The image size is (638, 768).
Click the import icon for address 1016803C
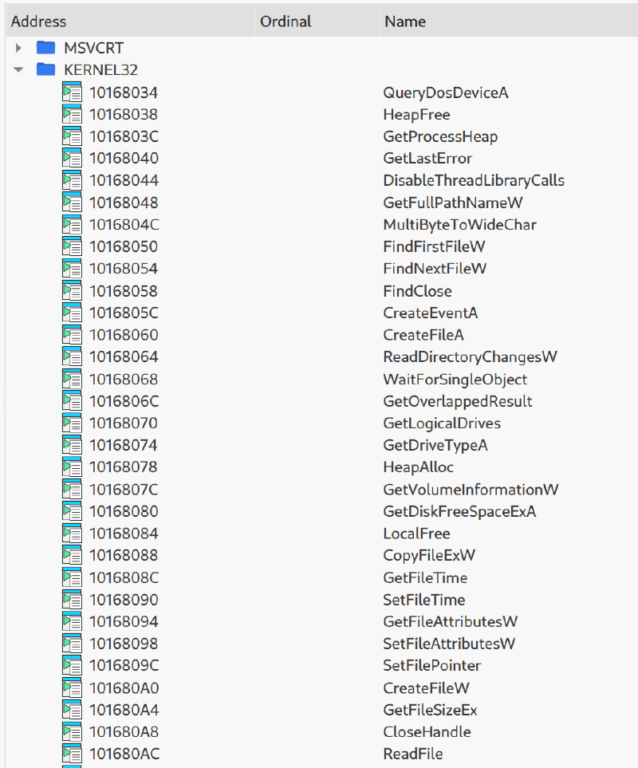(72, 136)
